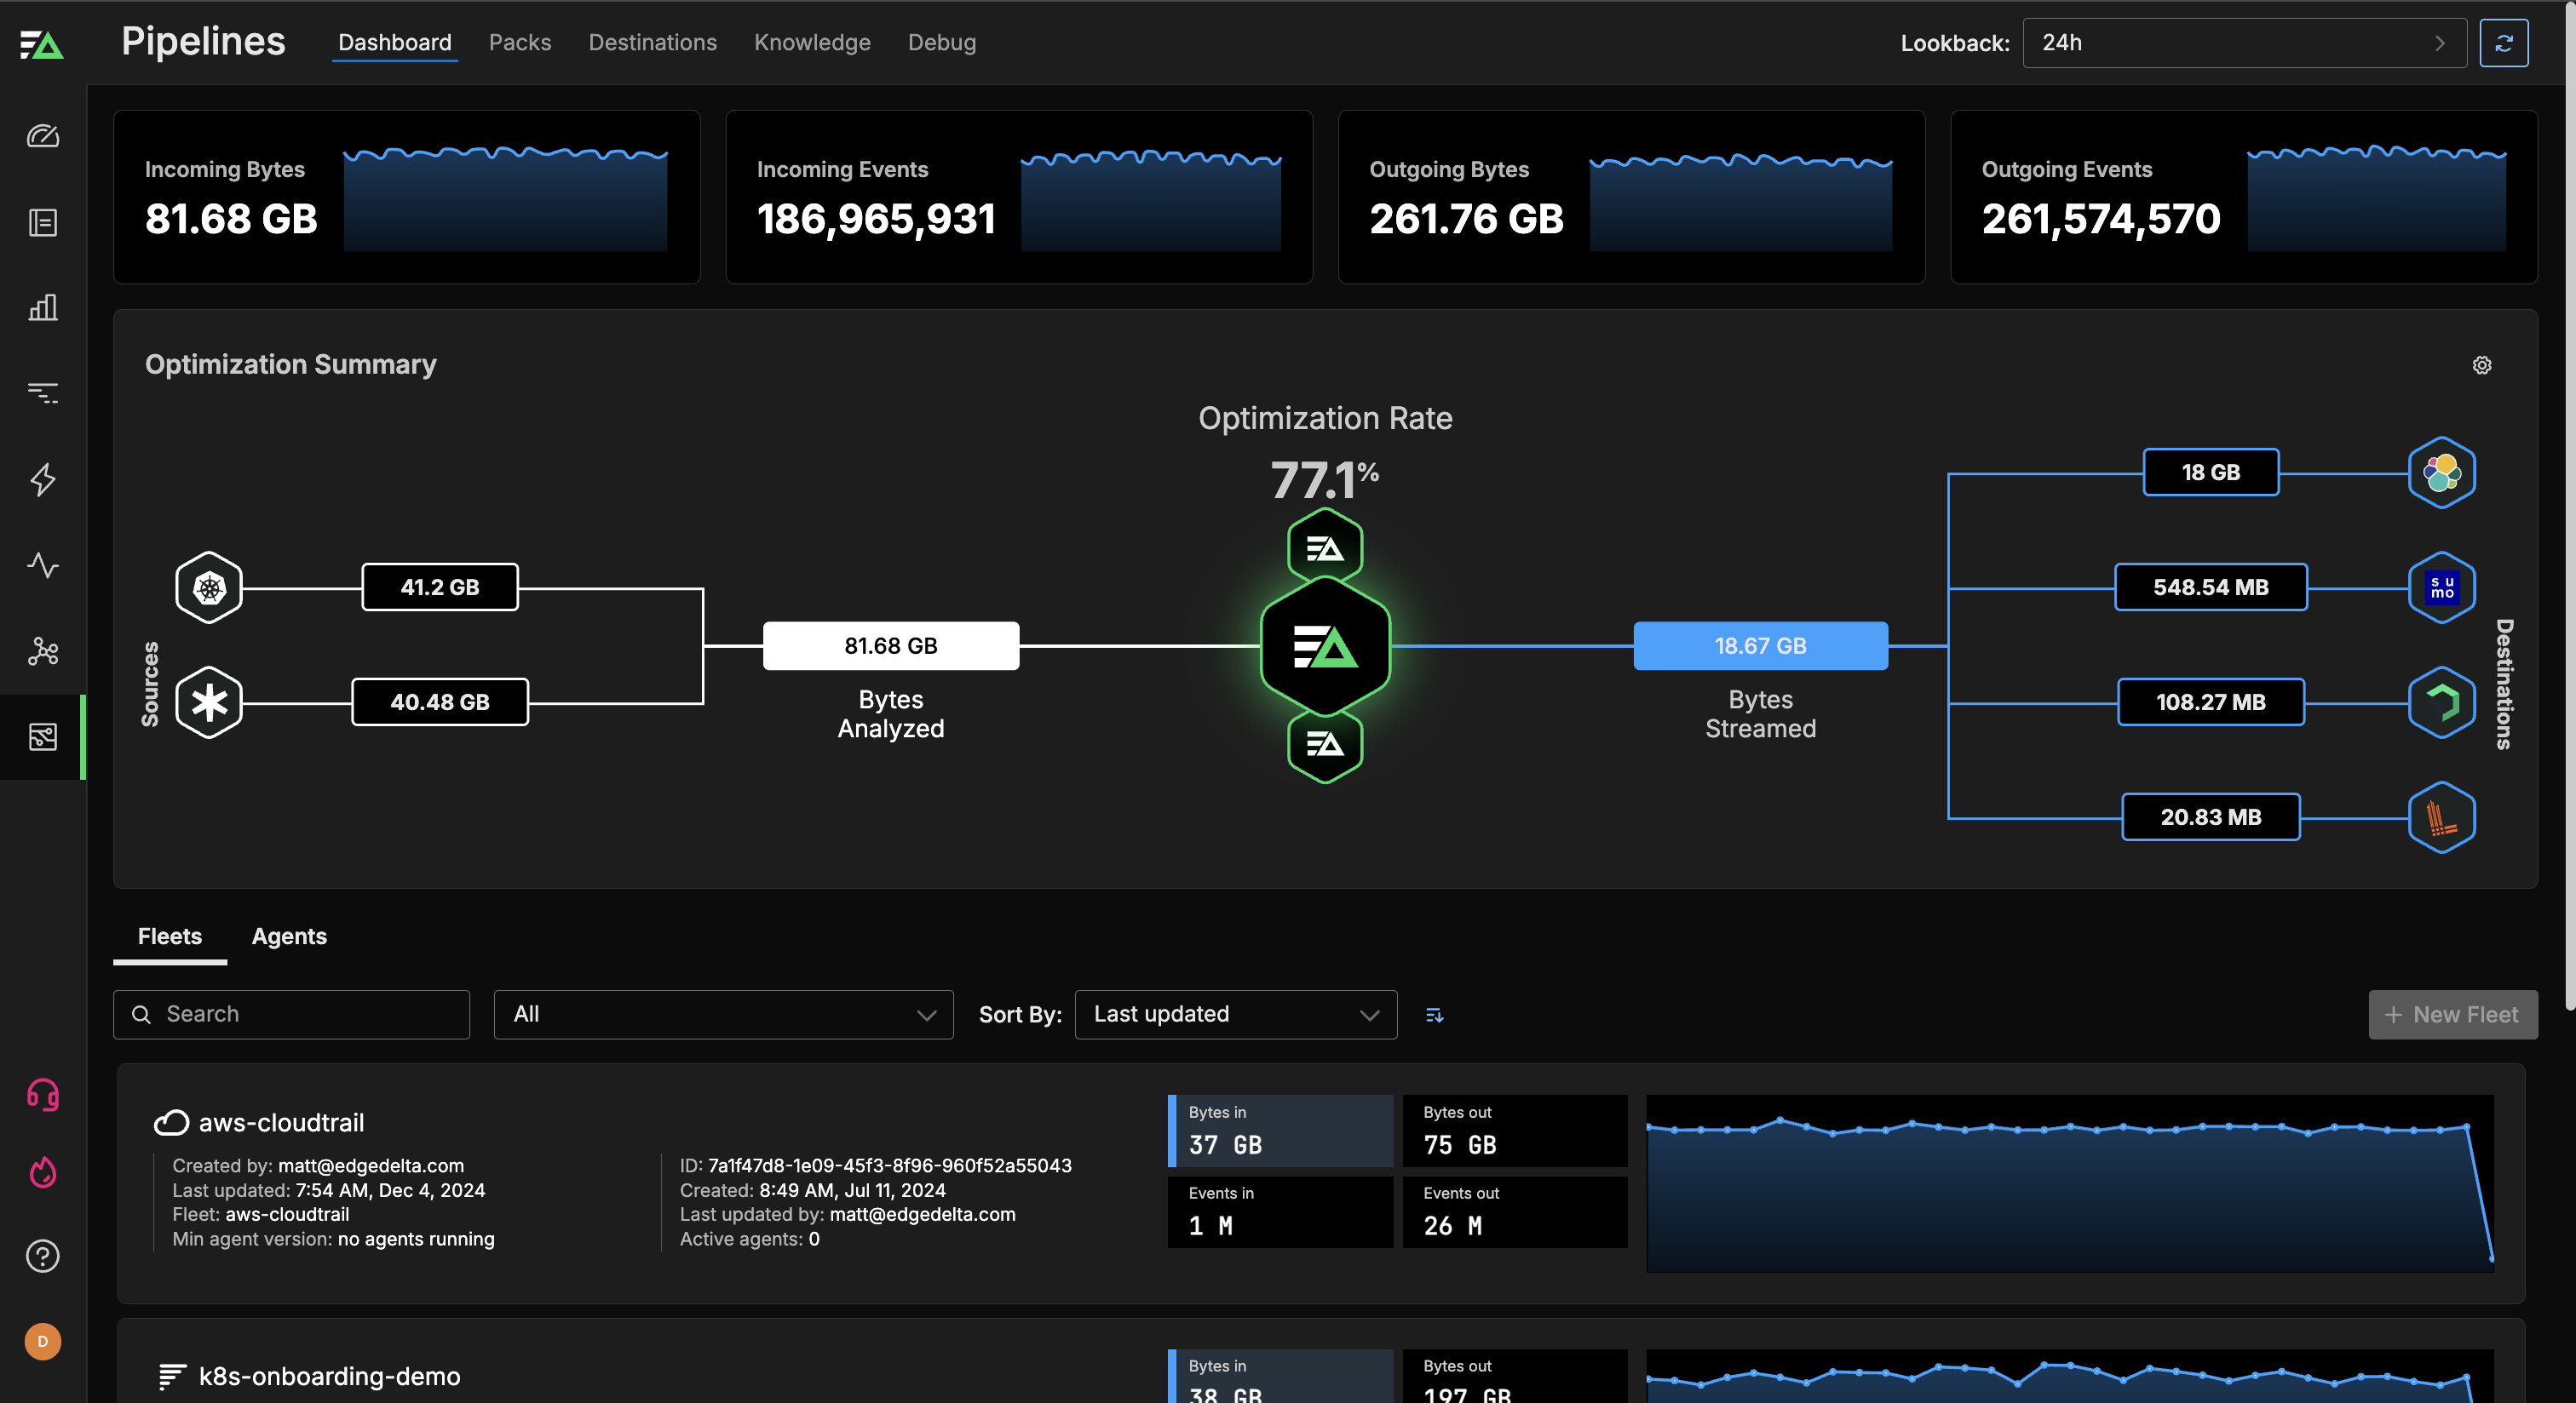The width and height of the screenshot is (2576, 1403).
Task: Open the aws-cloudtrail fleet link
Action: pos(281,1122)
